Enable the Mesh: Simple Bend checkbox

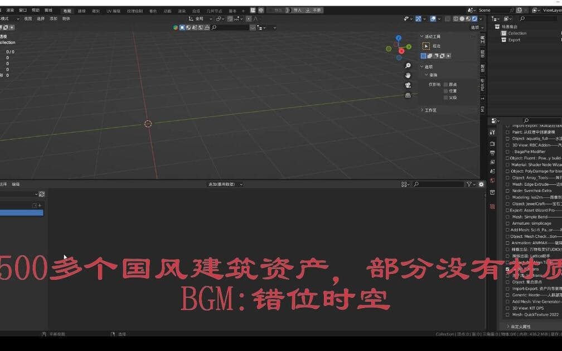click(507, 217)
